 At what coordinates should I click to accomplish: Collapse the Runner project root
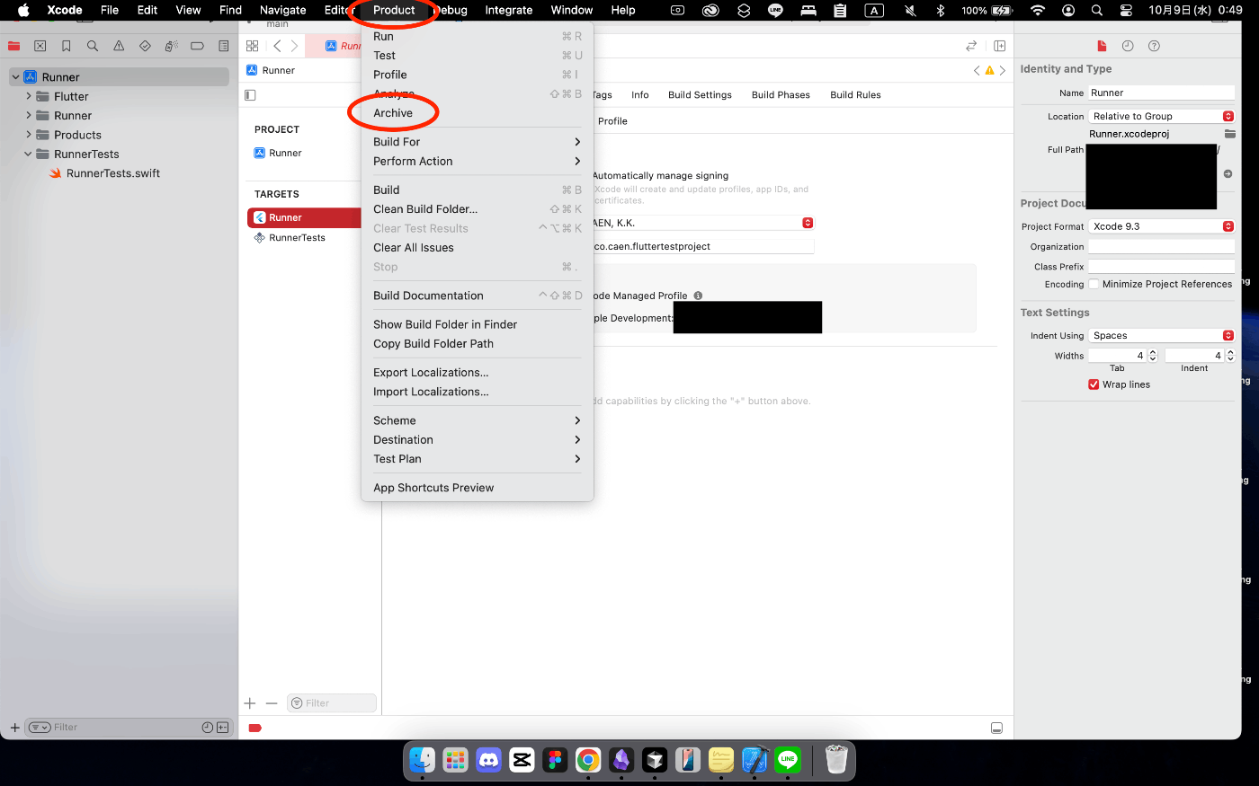(15, 77)
